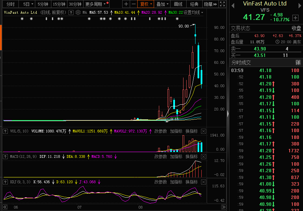Click 改参数 in the MACD panel
Image resolution: width=303 pixels, height=211 pixels.
[161, 156]
